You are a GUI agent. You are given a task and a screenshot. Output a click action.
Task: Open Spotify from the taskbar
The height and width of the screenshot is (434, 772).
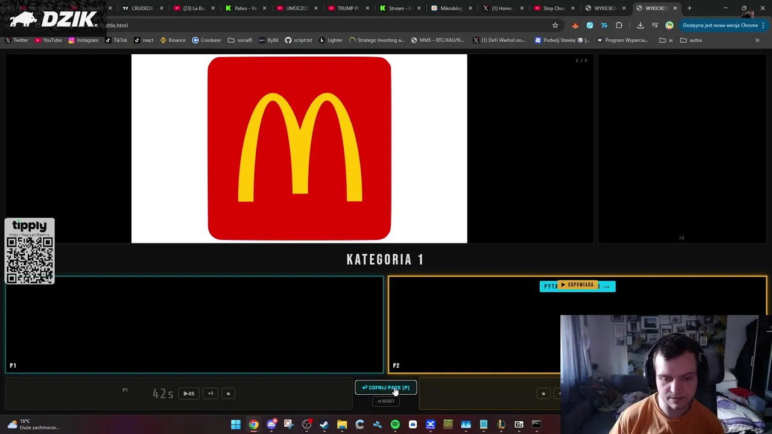pos(395,424)
